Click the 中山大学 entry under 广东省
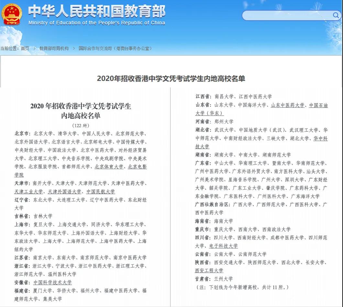Image resolution: width=343 pixels, height=307 pixels. tap(224, 163)
